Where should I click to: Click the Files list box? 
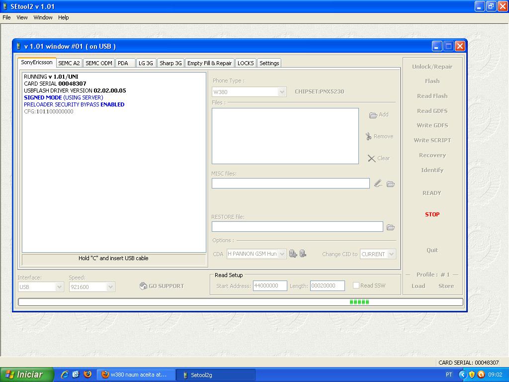point(285,136)
